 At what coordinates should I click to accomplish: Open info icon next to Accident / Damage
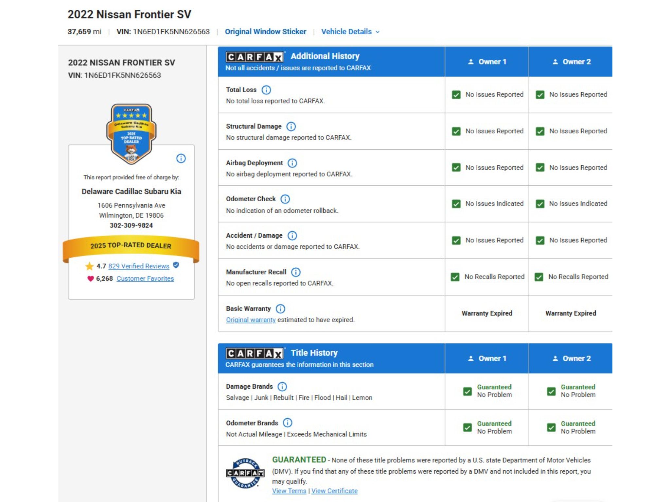(x=292, y=236)
